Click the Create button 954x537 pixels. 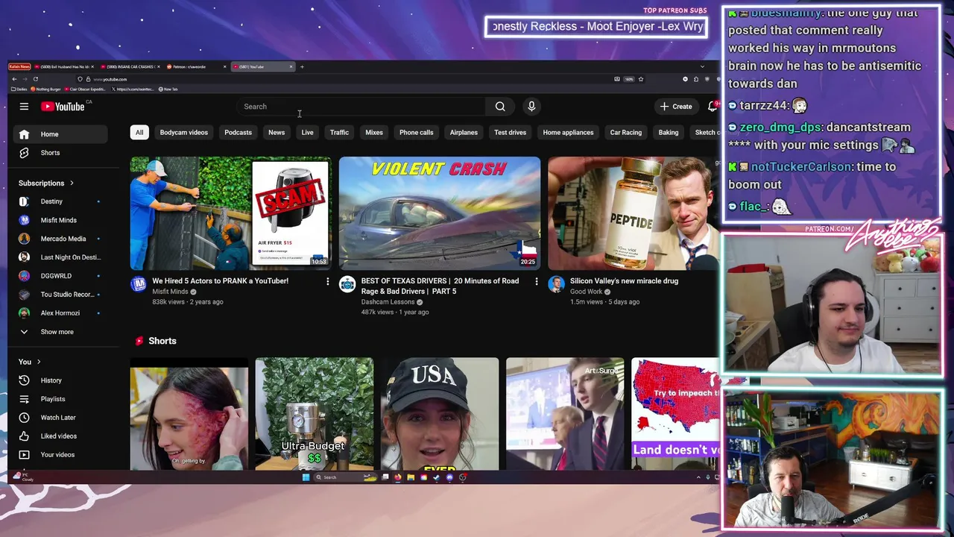(676, 107)
